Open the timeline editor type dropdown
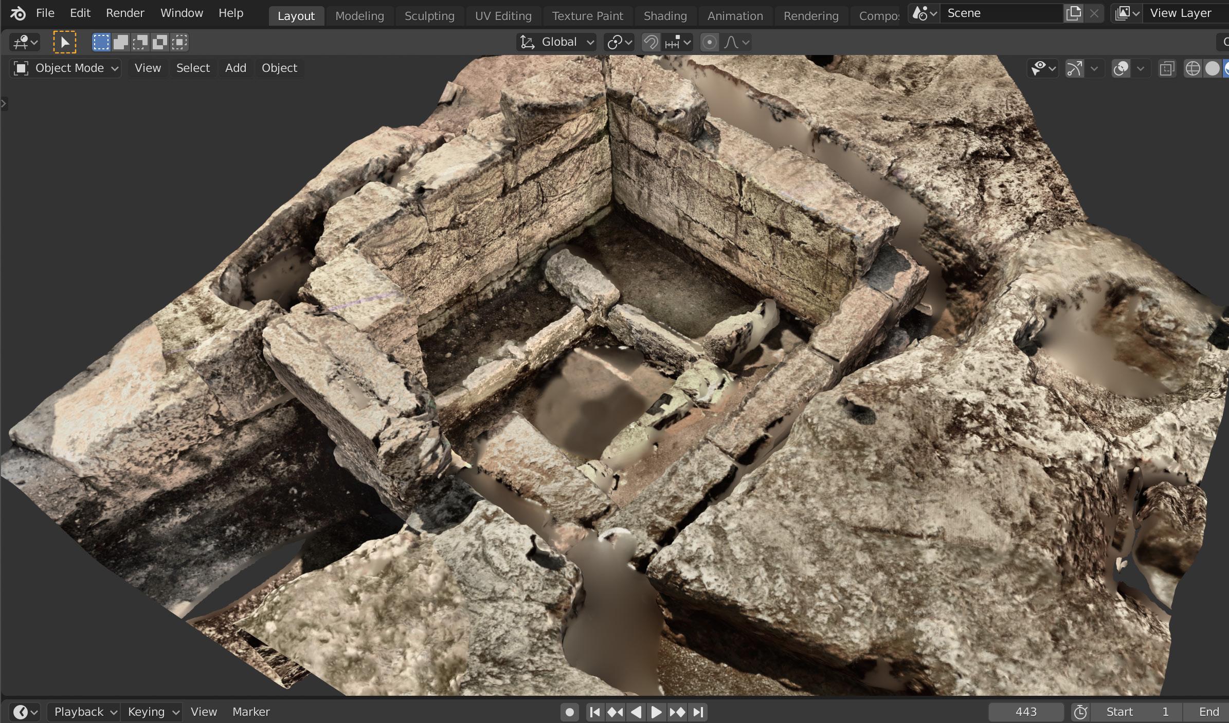 (25, 712)
